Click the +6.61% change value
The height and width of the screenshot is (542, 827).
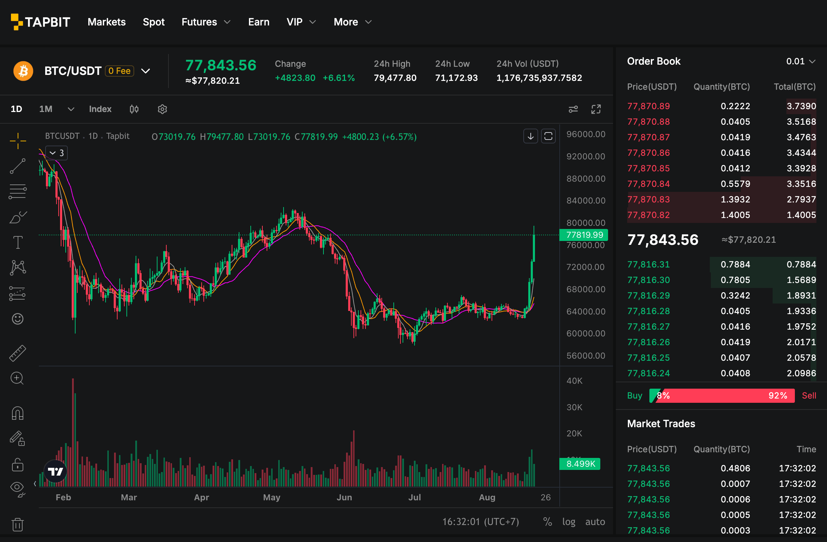click(339, 78)
